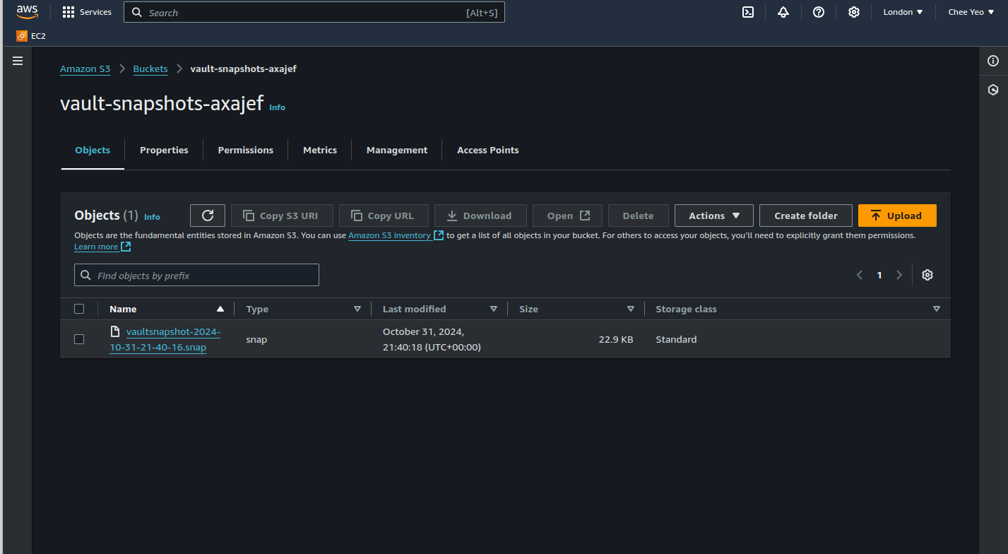This screenshot has height=554, width=1008.
Task: Switch to the Access Points tab
Action: pyautogui.click(x=488, y=150)
